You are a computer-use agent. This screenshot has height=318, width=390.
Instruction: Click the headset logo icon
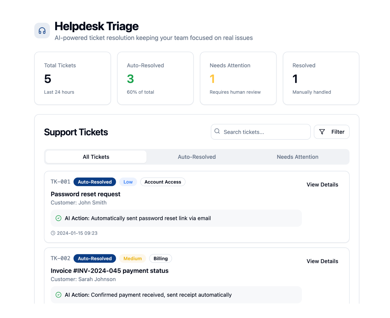click(x=42, y=31)
